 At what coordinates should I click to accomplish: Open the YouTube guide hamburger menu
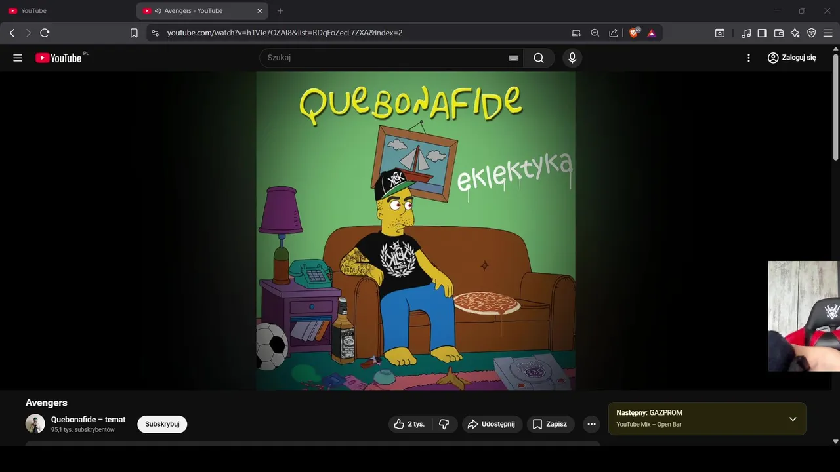click(x=18, y=58)
